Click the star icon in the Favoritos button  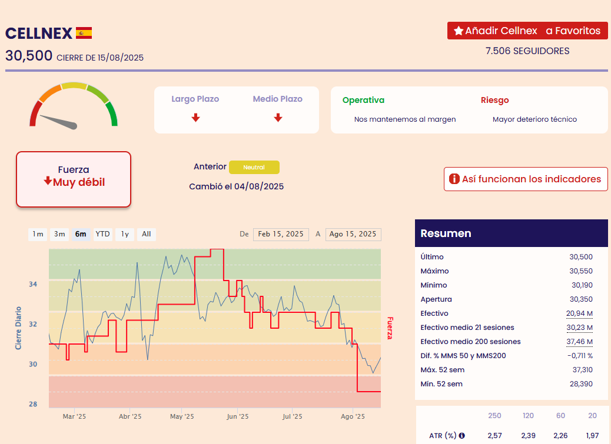pyautogui.click(x=459, y=31)
